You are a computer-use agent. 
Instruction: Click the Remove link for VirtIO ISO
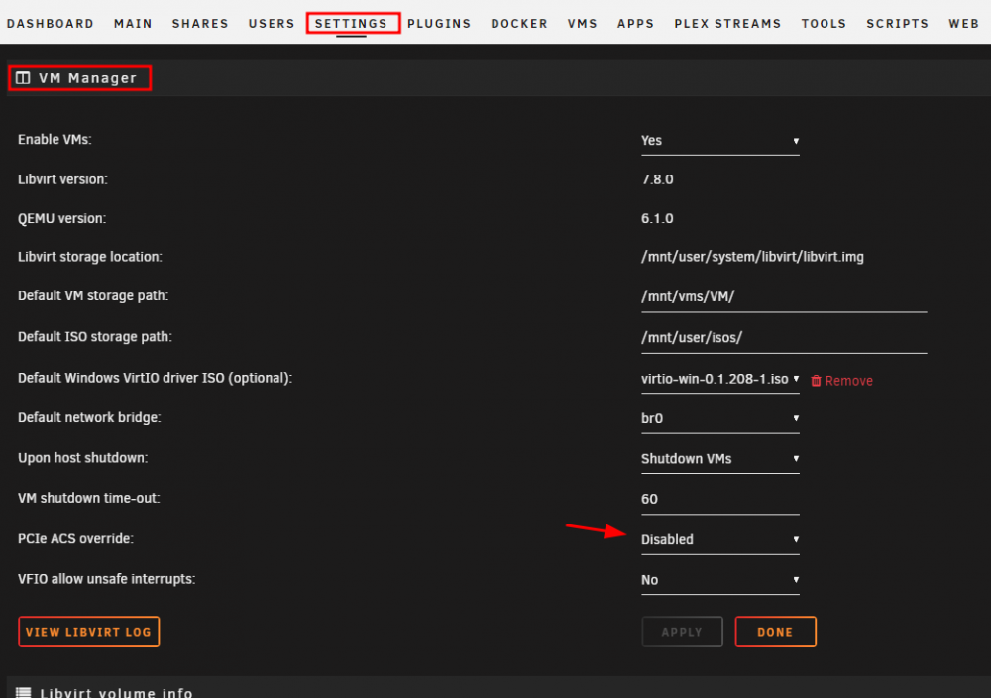click(849, 381)
